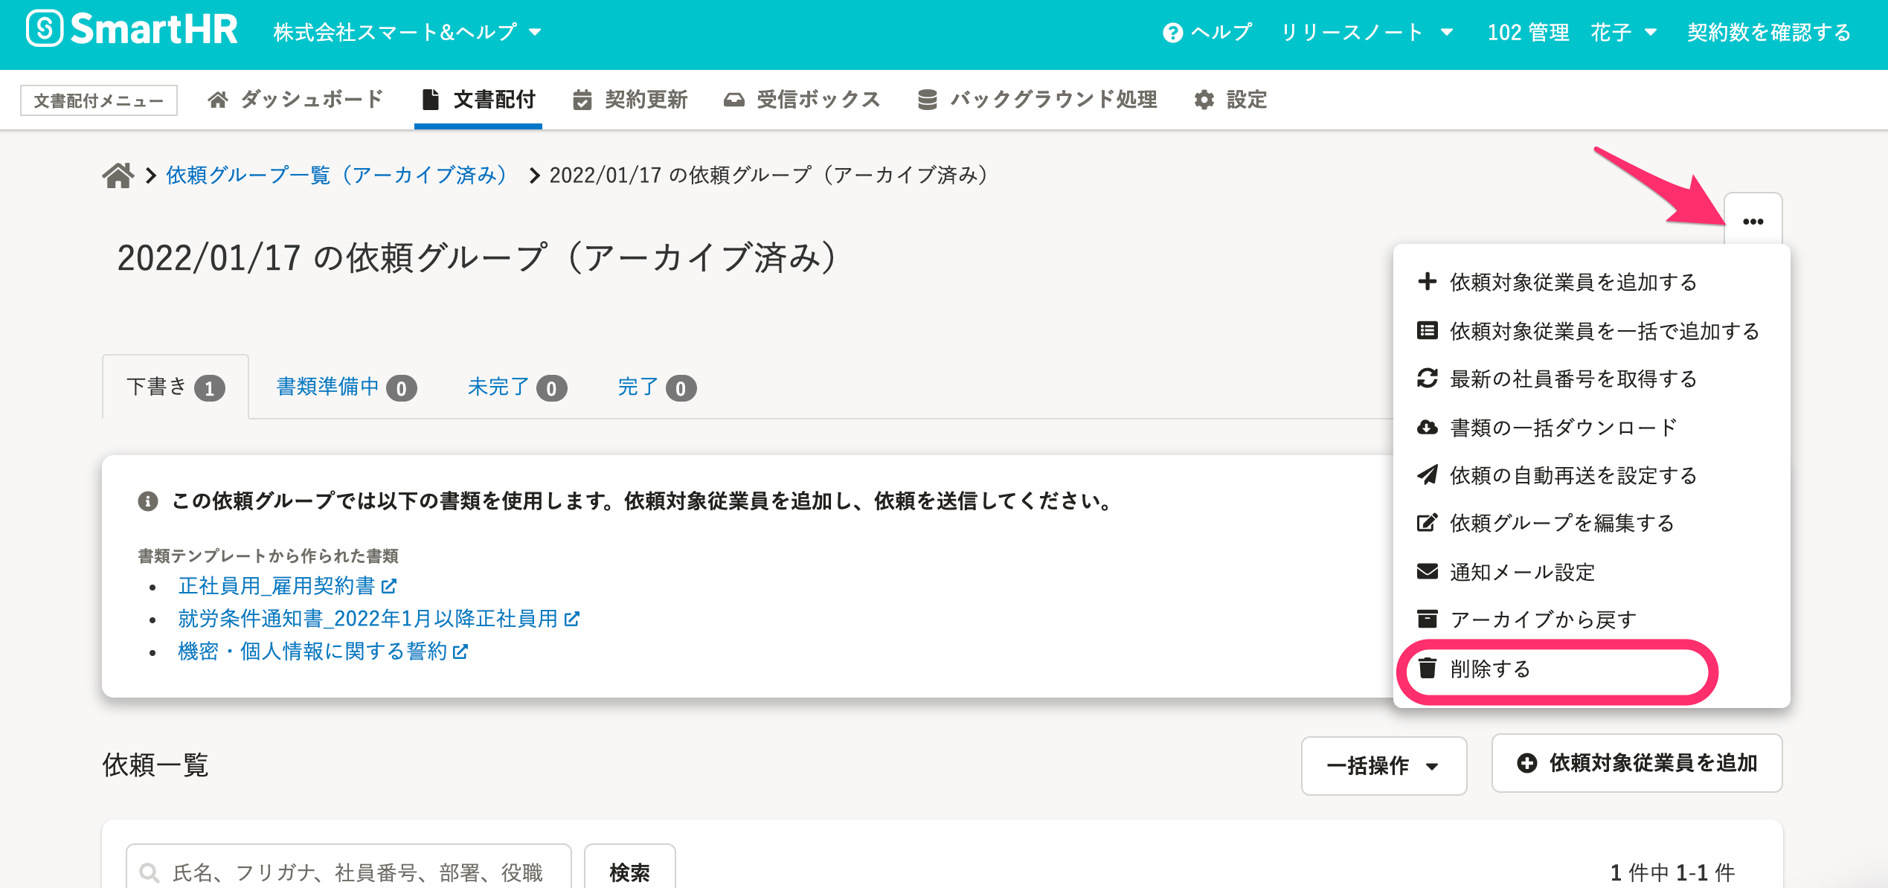
Task: Click the 依頼対象従業員を追加 button
Action: click(1637, 763)
